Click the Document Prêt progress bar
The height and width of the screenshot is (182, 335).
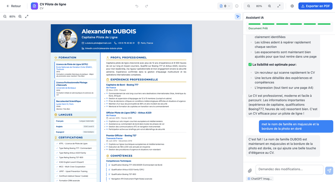[290, 24]
